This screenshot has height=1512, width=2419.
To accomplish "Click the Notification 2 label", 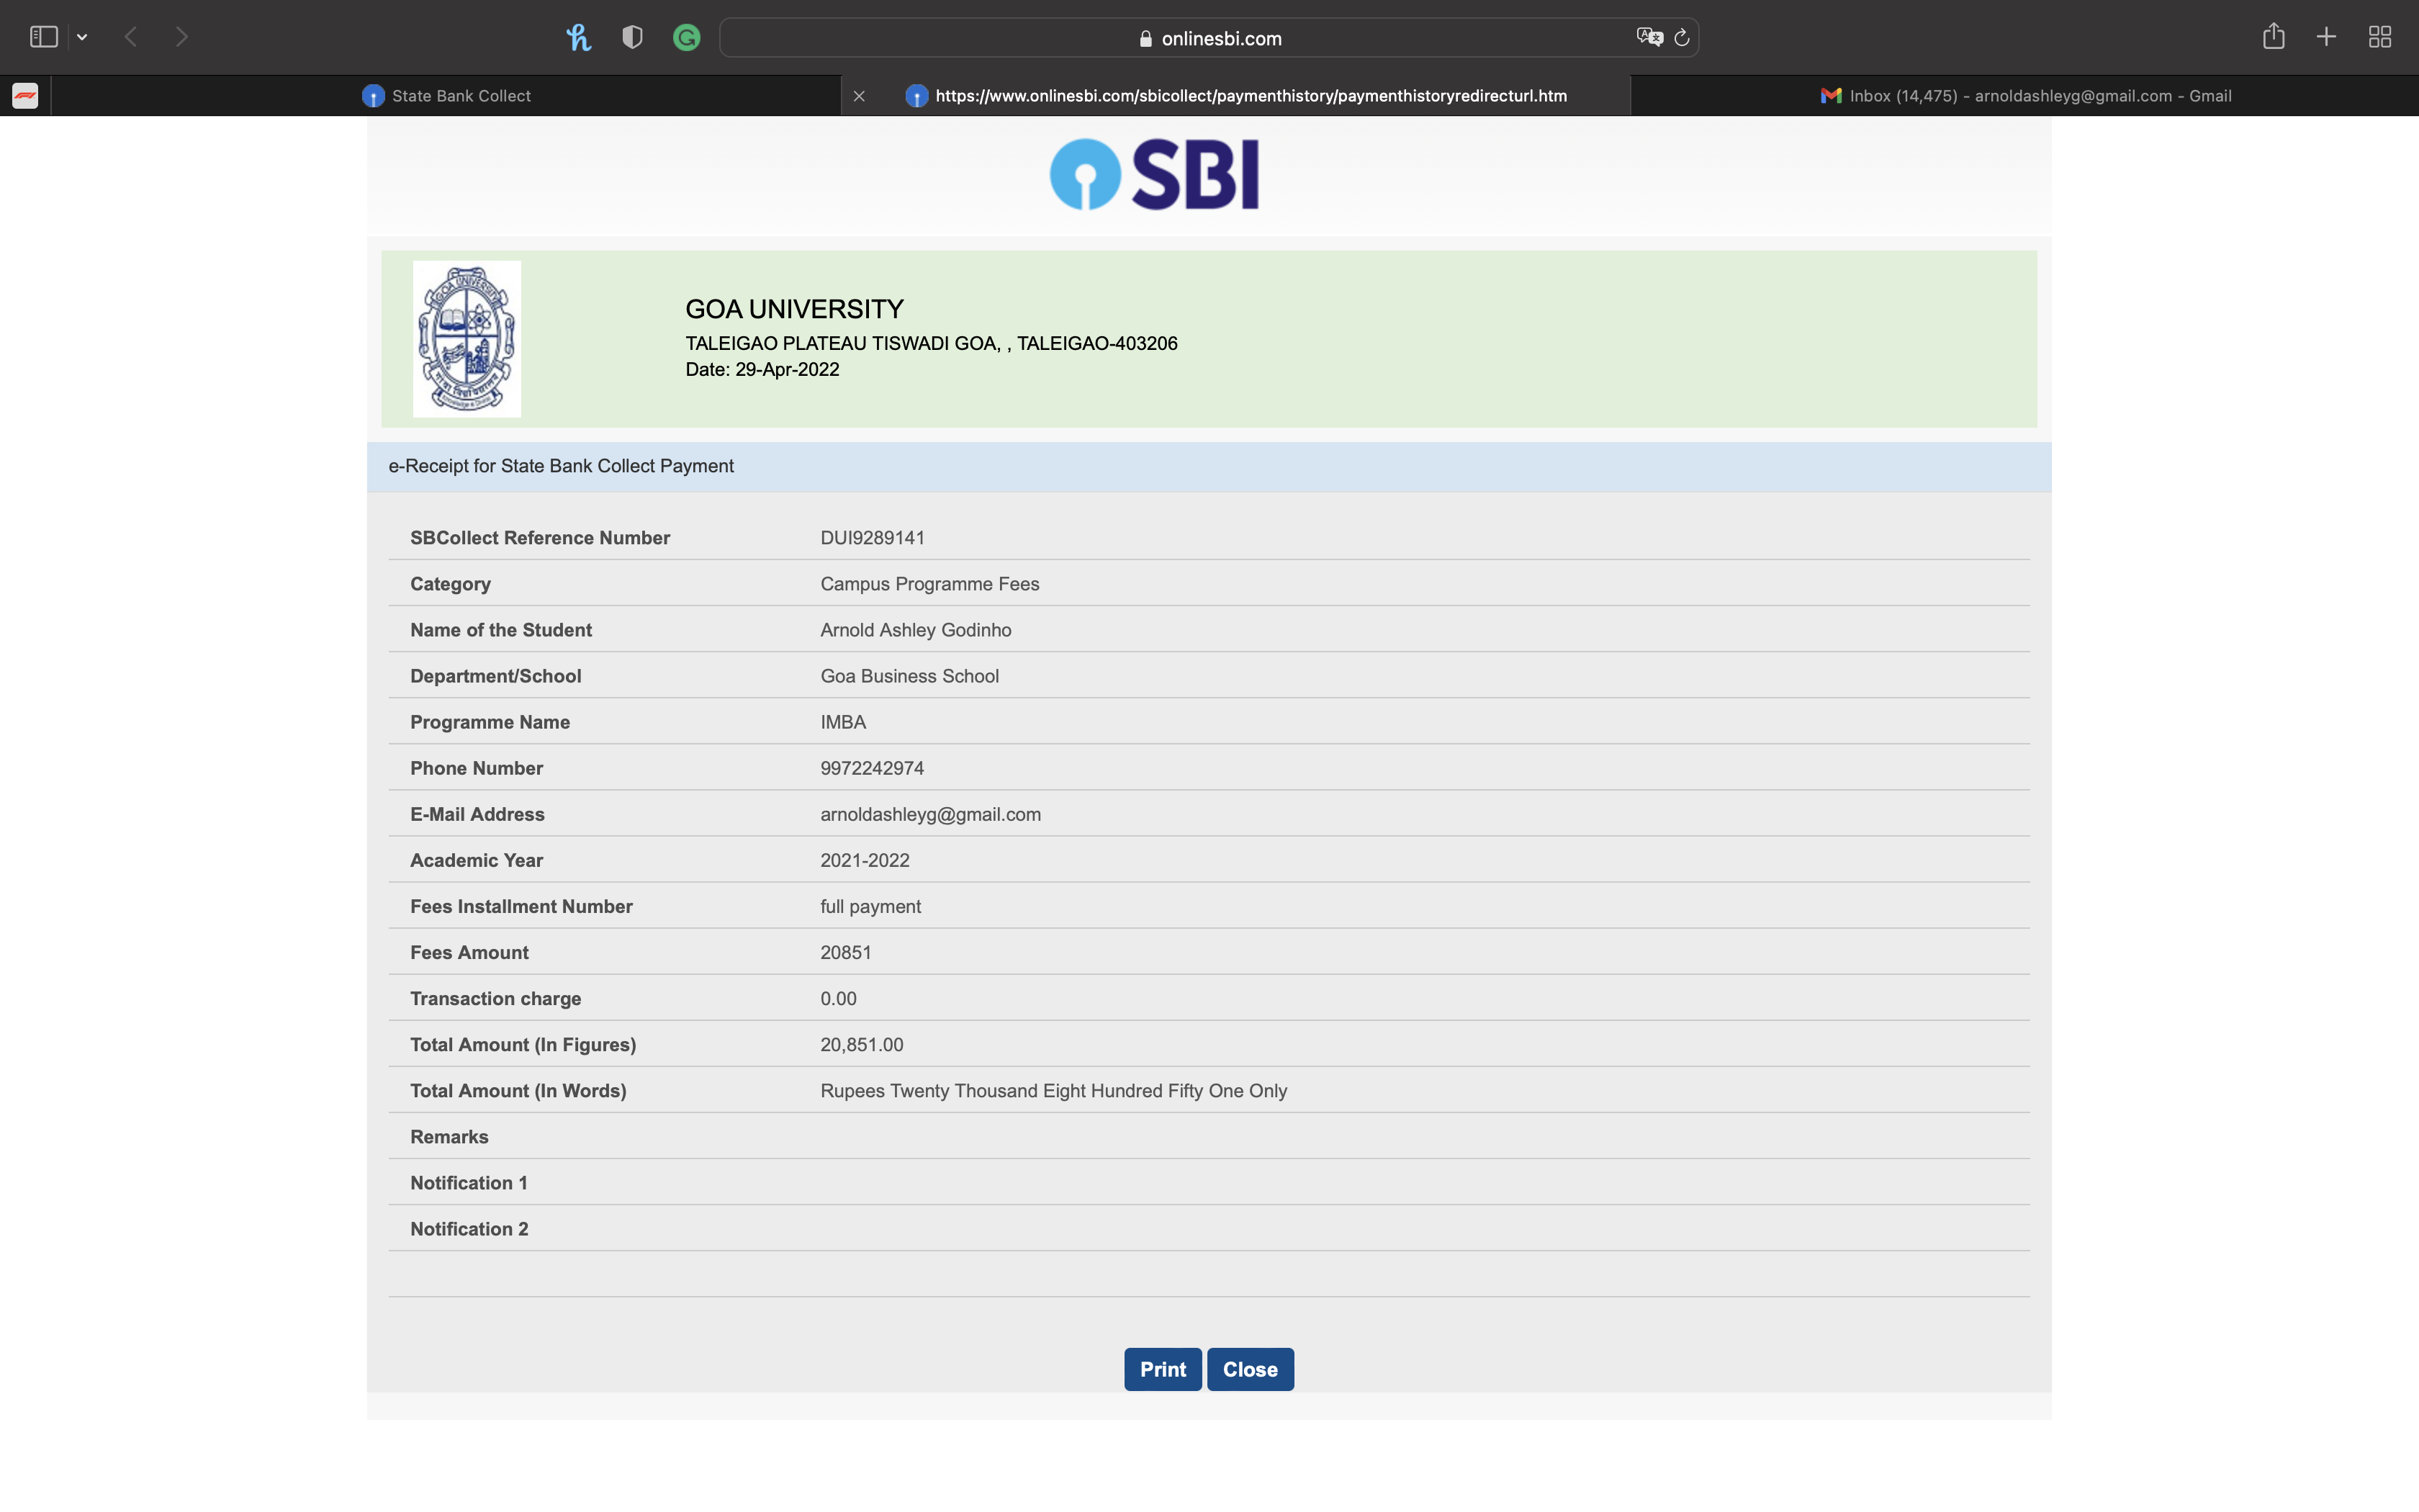I will click(x=469, y=1229).
